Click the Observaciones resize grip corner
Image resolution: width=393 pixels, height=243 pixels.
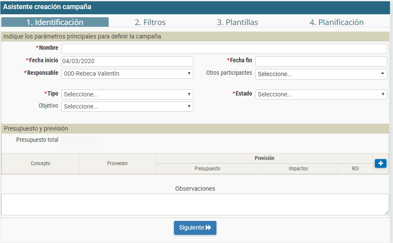[387, 213]
